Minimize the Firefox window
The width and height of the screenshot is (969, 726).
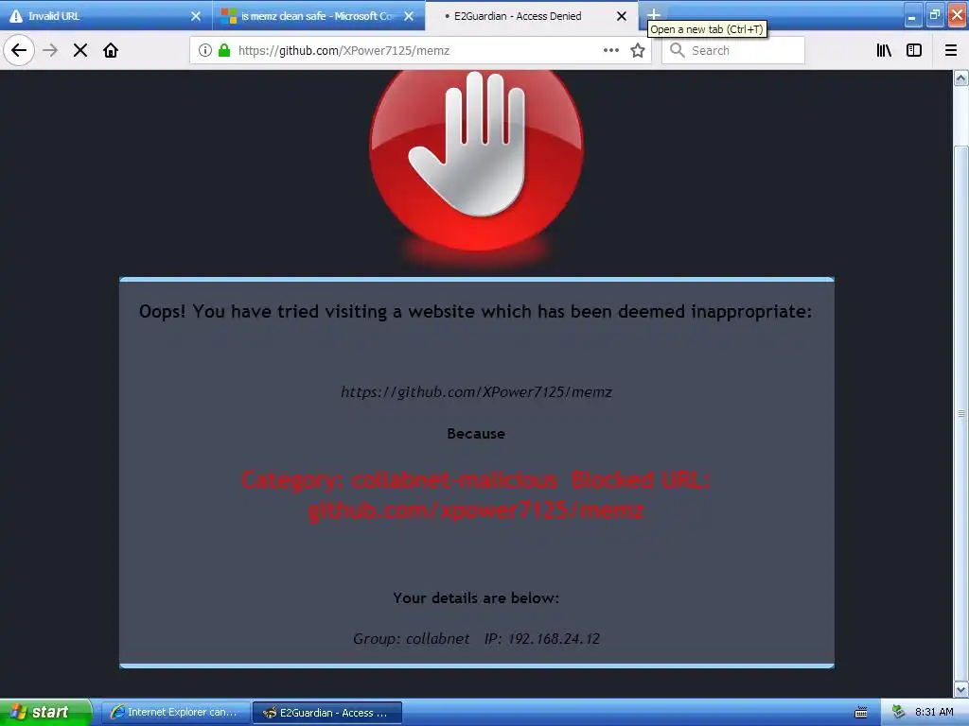(x=913, y=15)
